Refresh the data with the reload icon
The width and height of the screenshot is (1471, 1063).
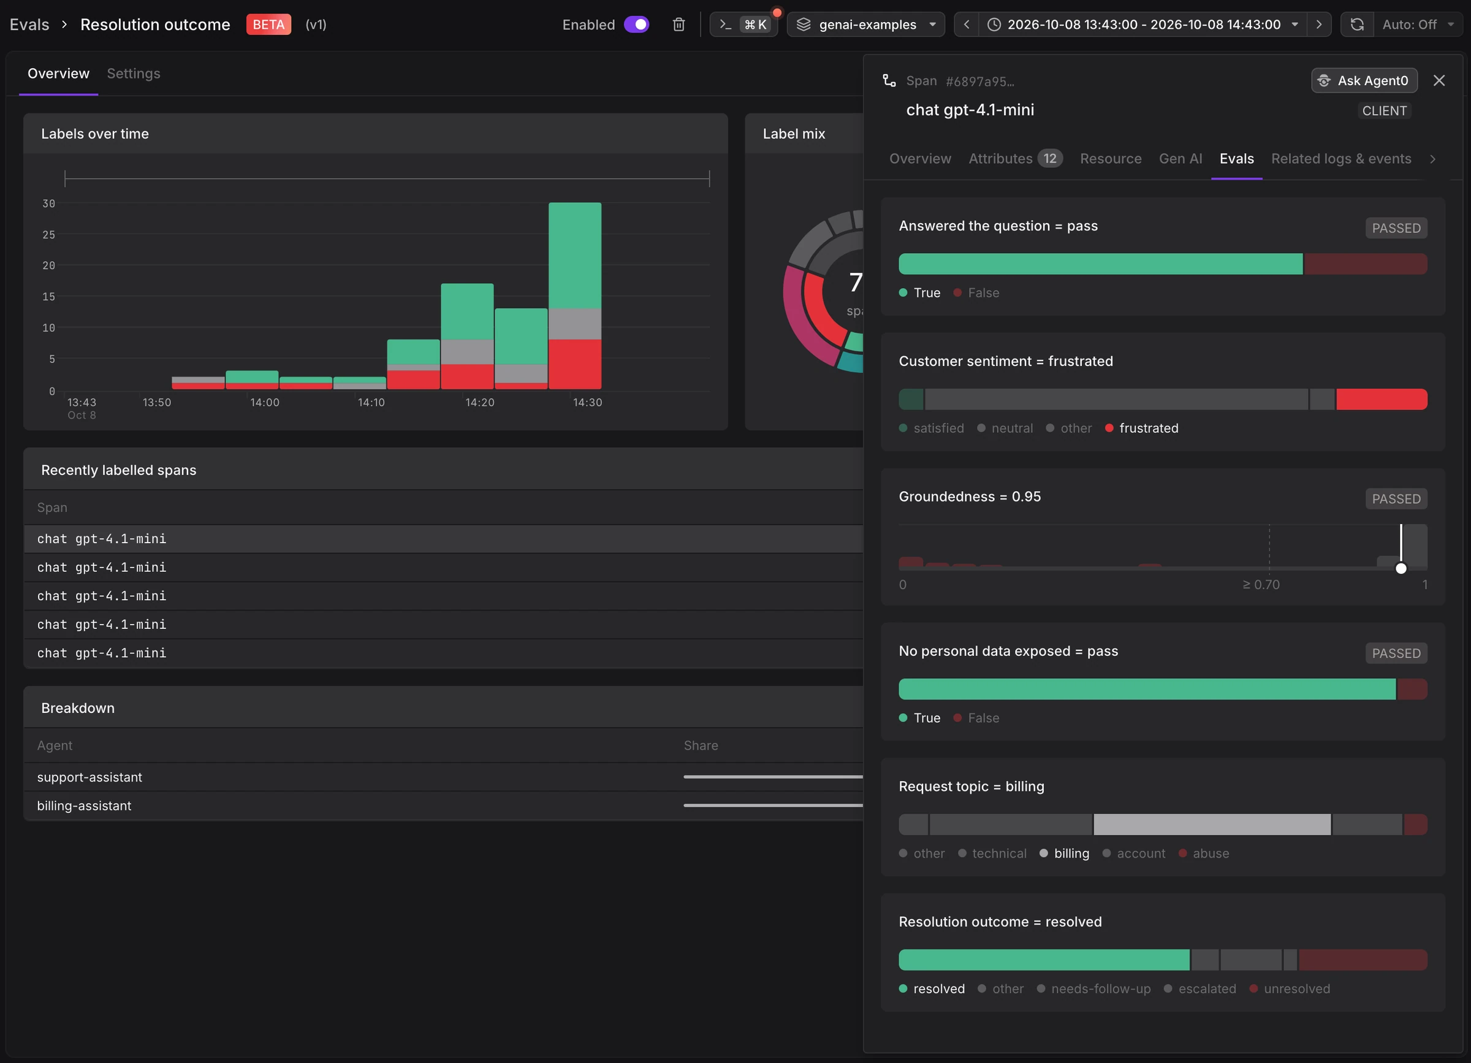pyautogui.click(x=1357, y=25)
